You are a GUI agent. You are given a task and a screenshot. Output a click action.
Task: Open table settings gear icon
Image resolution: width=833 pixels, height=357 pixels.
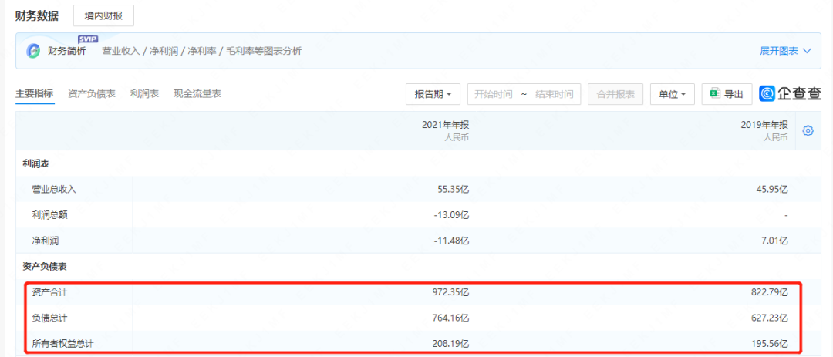(x=808, y=130)
